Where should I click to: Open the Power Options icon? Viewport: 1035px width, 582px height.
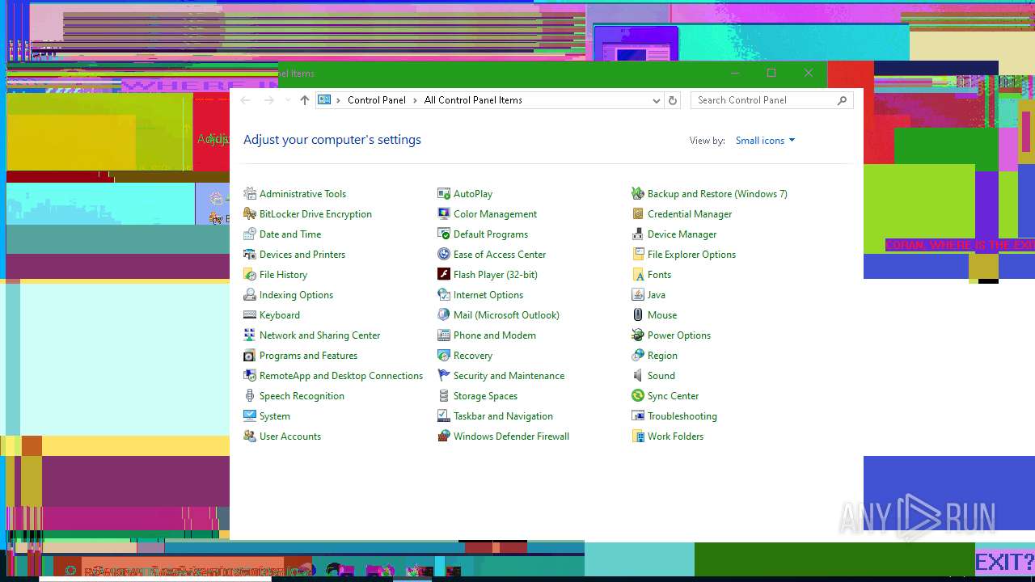[x=638, y=335]
